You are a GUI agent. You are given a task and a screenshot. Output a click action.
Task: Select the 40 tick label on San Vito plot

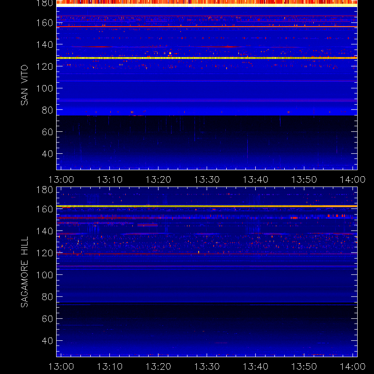pyautogui.click(x=47, y=154)
